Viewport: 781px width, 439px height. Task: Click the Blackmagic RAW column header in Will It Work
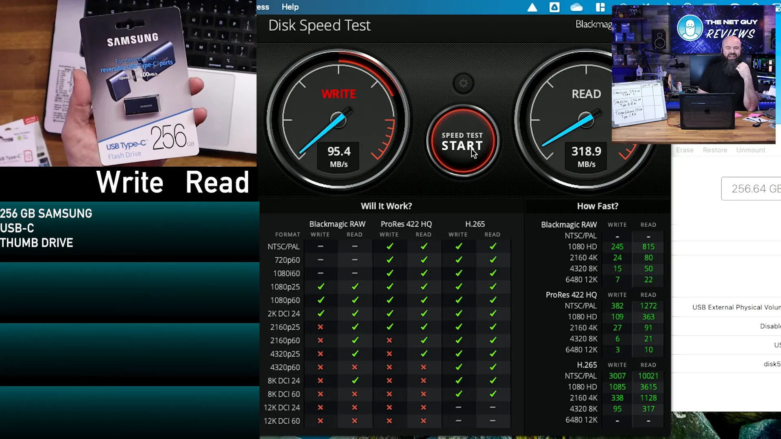tap(337, 224)
